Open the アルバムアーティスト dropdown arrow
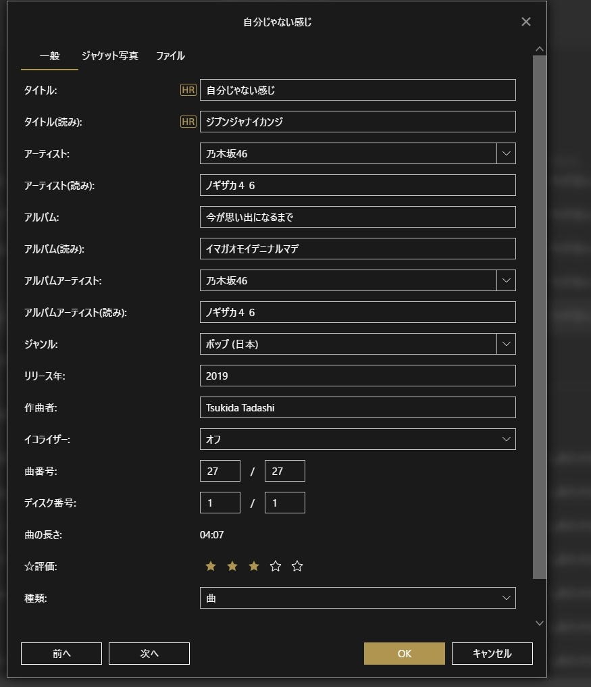Viewport: 591px width, 687px height. [x=506, y=280]
